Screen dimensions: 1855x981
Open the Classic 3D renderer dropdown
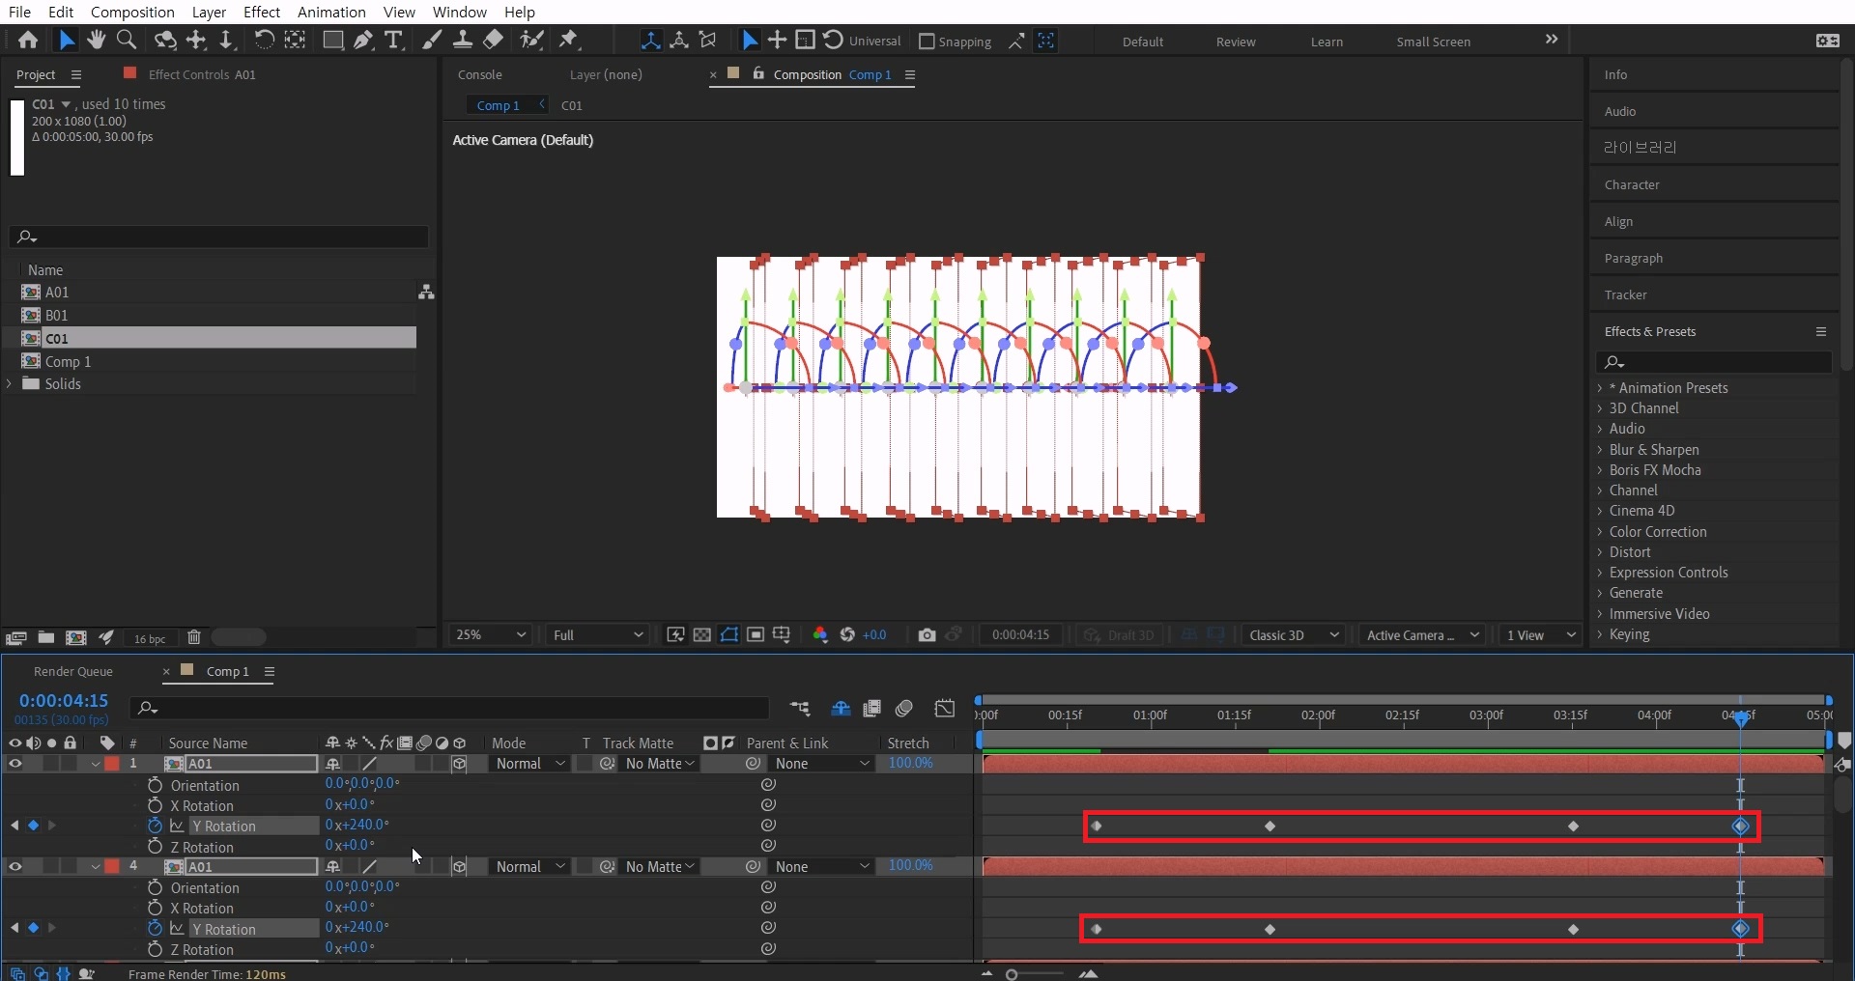pyautogui.click(x=1294, y=634)
